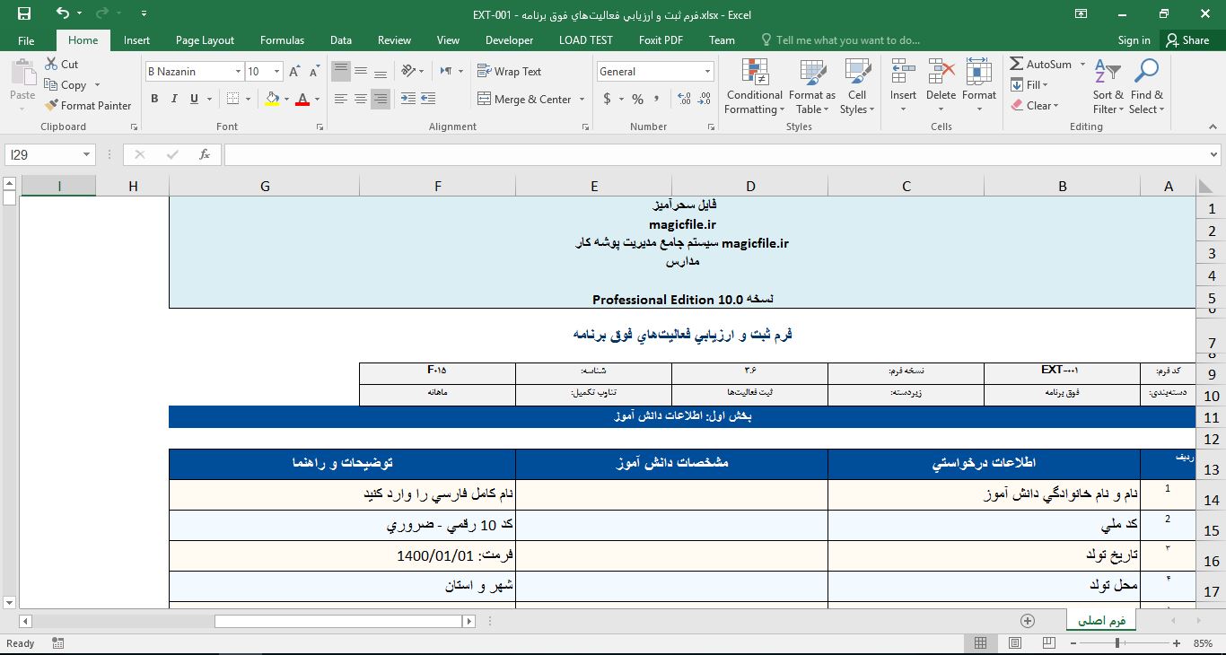
Task: Toggle Page Layout view in status bar
Action: click(x=1014, y=642)
